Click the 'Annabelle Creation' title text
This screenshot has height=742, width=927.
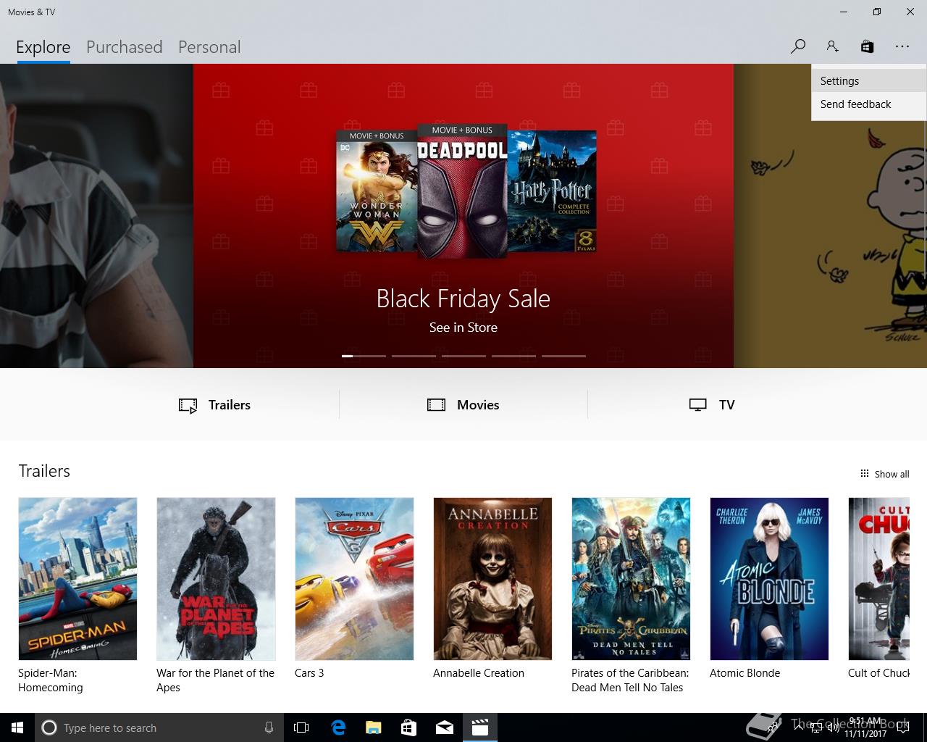pos(479,673)
